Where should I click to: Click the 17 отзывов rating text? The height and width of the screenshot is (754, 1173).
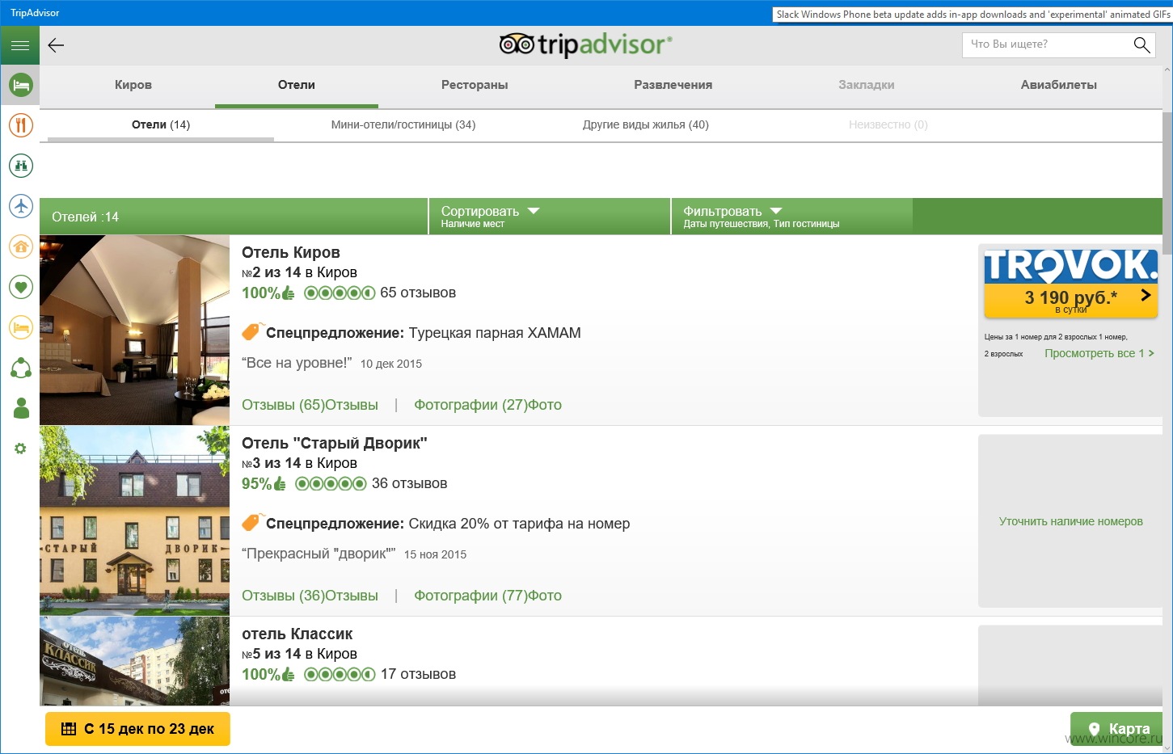coord(418,674)
